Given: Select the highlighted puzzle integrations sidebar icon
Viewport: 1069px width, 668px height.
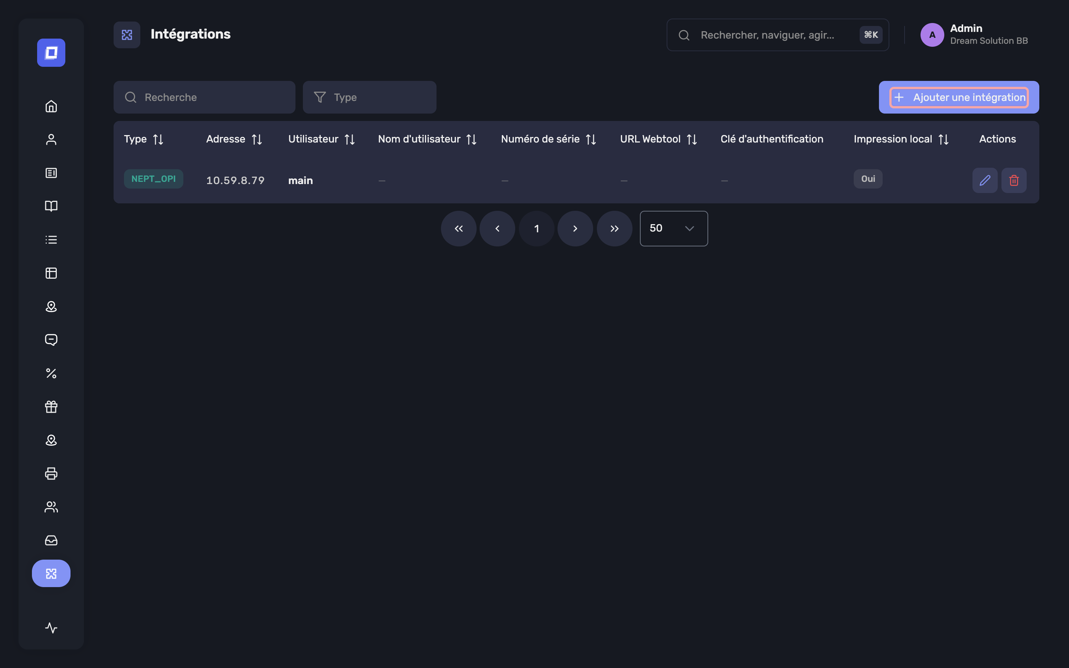Looking at the screenshot, I should tap(51, 573).
